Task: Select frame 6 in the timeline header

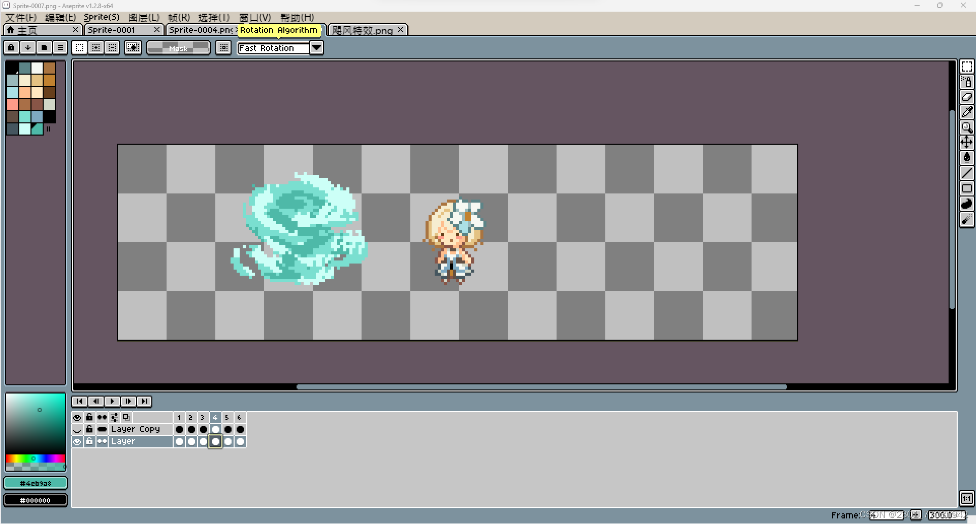Action: (240, 417)
